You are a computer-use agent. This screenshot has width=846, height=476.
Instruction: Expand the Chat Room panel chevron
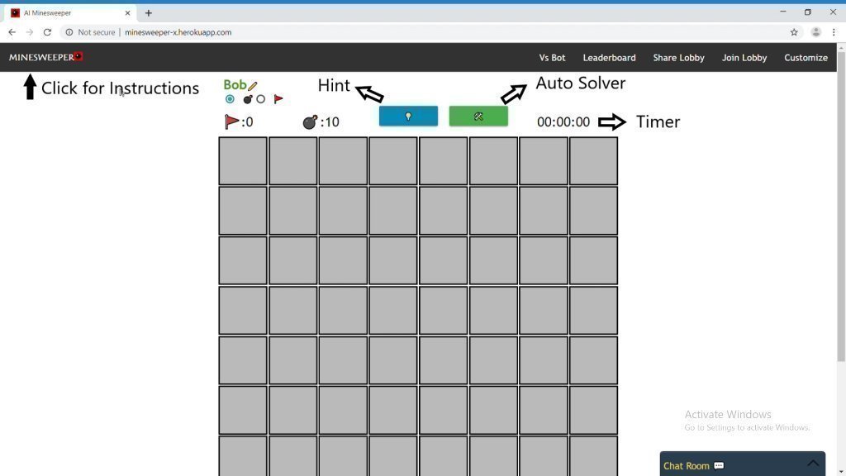pos(813,464)
